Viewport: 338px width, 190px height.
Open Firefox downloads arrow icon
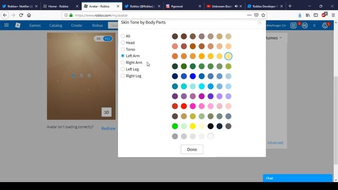(299, 15)
